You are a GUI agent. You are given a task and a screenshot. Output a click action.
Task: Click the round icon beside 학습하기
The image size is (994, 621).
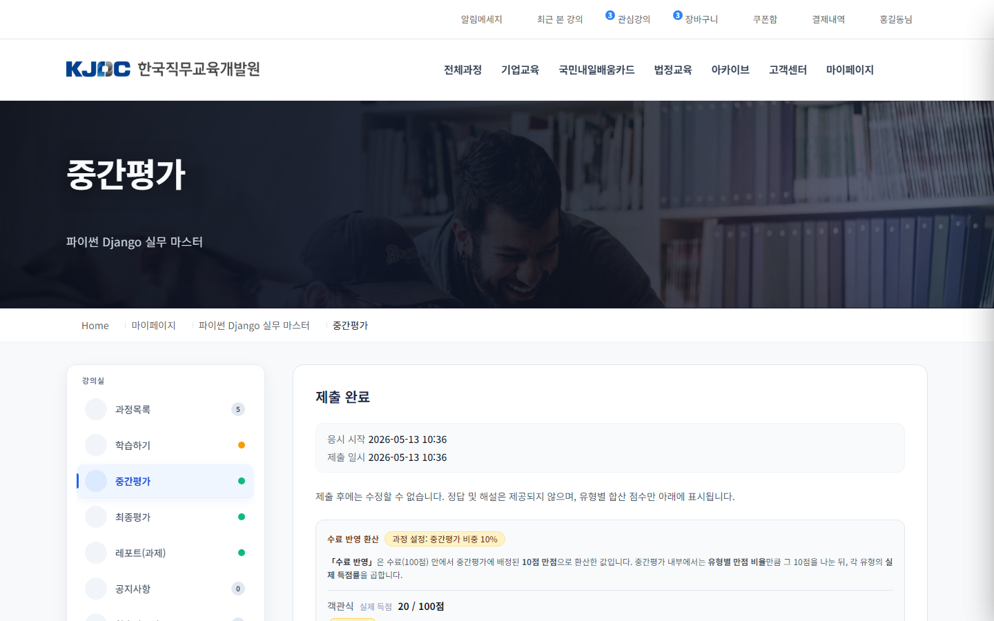coord(96,445)
